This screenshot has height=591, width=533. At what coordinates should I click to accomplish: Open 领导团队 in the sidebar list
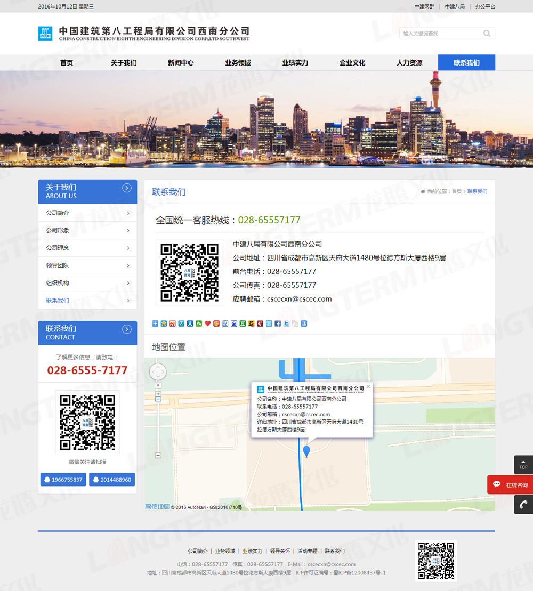(87, 265)
